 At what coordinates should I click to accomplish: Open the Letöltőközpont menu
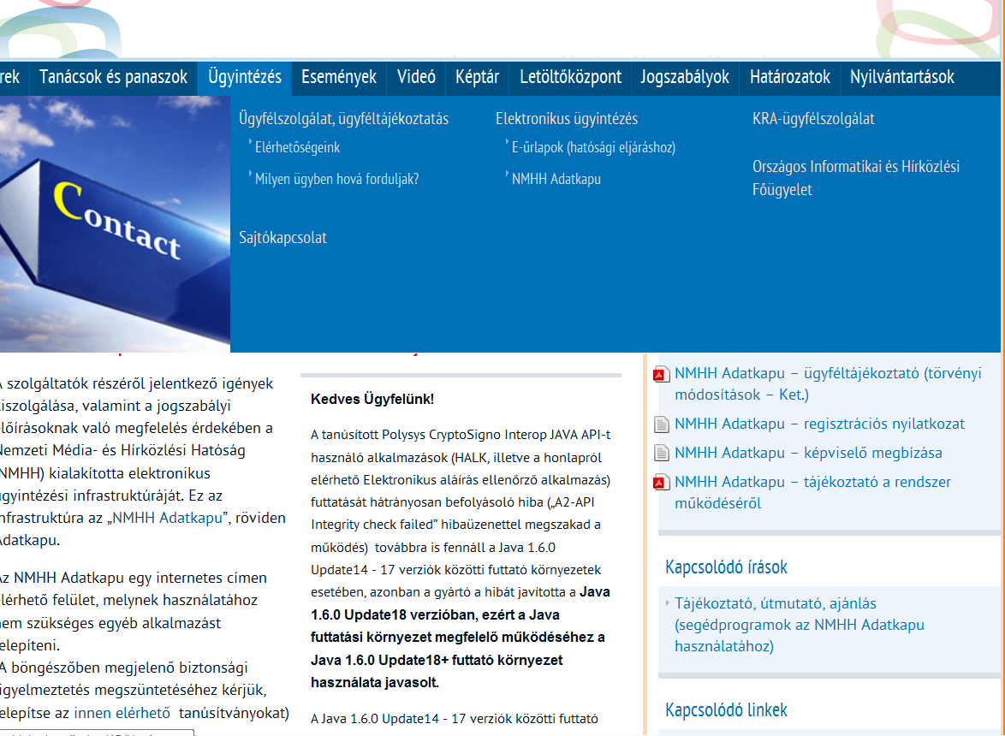(570, 78)
